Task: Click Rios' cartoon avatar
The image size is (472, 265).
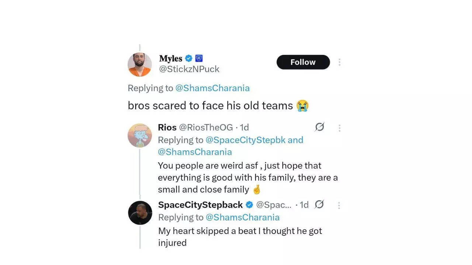Action: click(x=140, y=135)
